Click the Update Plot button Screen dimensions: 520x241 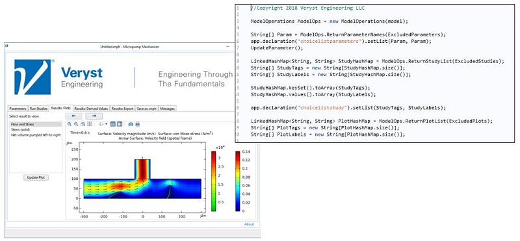coord(36,177)
